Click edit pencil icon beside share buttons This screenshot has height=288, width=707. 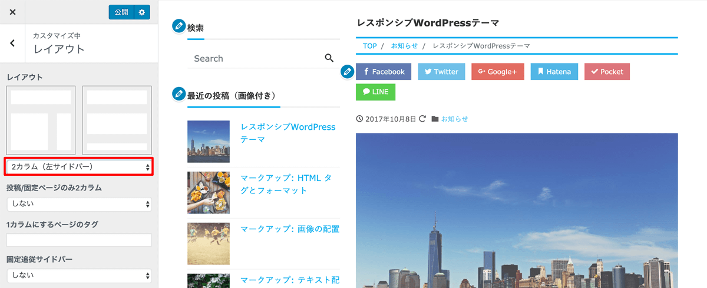click(x=348, y=72)
